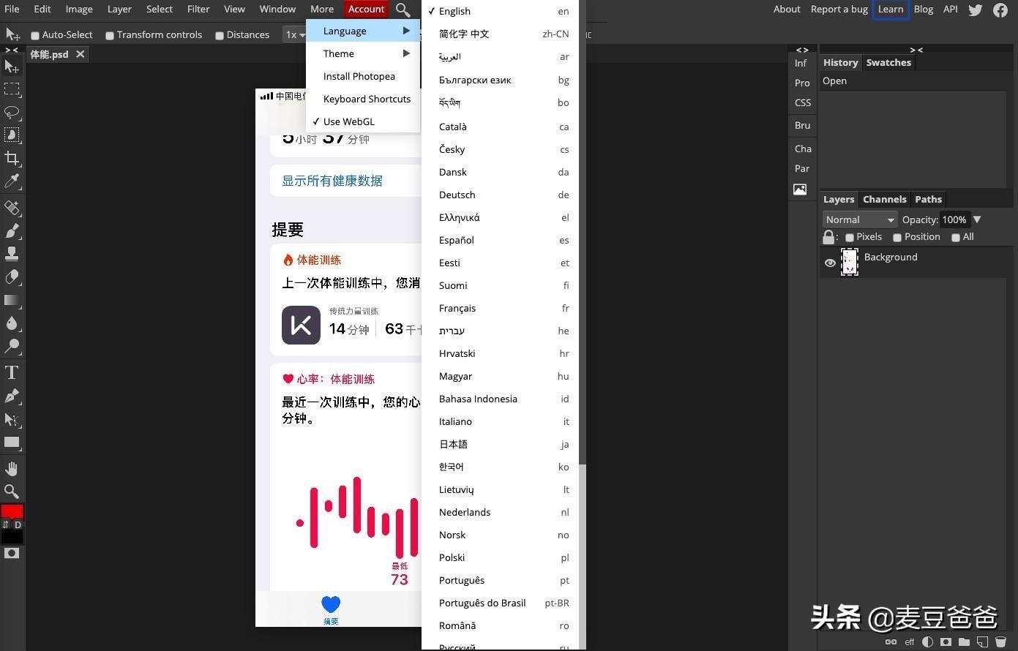
Task: Open the Report a bug link
Action: tap(839, 9)
